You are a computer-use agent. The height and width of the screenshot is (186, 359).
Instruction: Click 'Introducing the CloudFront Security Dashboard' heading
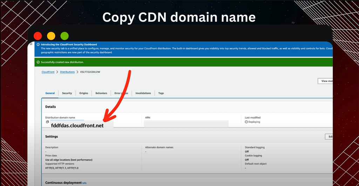pos(69,44)
